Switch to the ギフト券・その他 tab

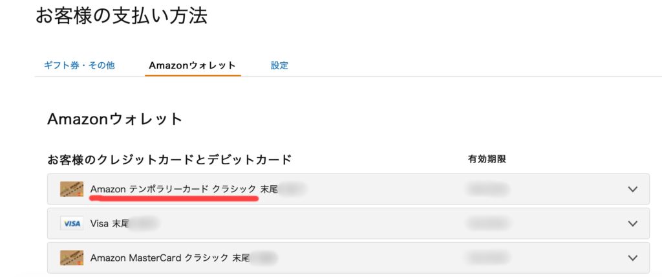[x=79, y=65]
